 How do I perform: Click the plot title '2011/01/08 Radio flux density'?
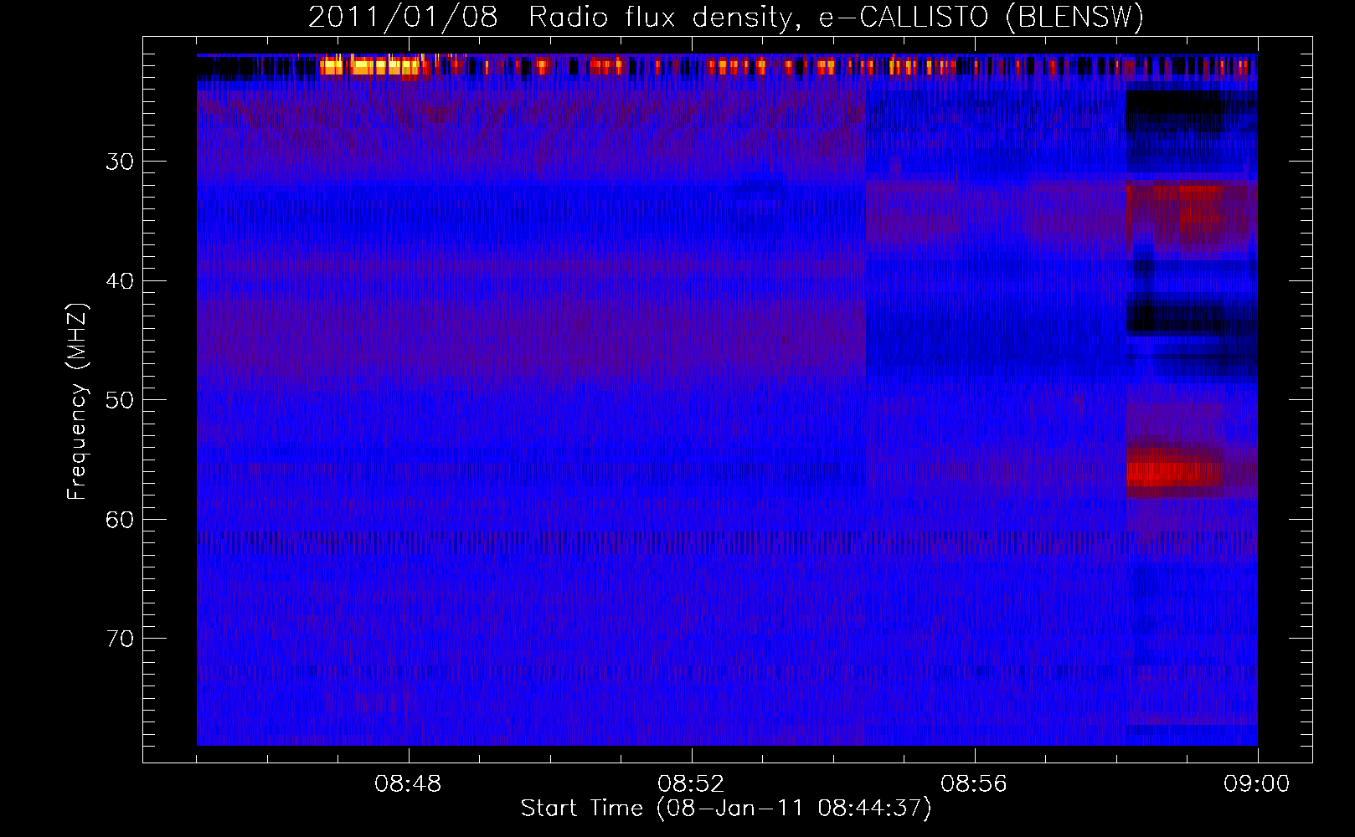[x=726, y=18]
